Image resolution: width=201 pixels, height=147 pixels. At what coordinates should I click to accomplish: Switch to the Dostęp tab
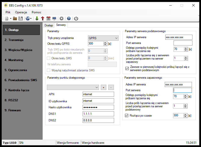point(49,25)
